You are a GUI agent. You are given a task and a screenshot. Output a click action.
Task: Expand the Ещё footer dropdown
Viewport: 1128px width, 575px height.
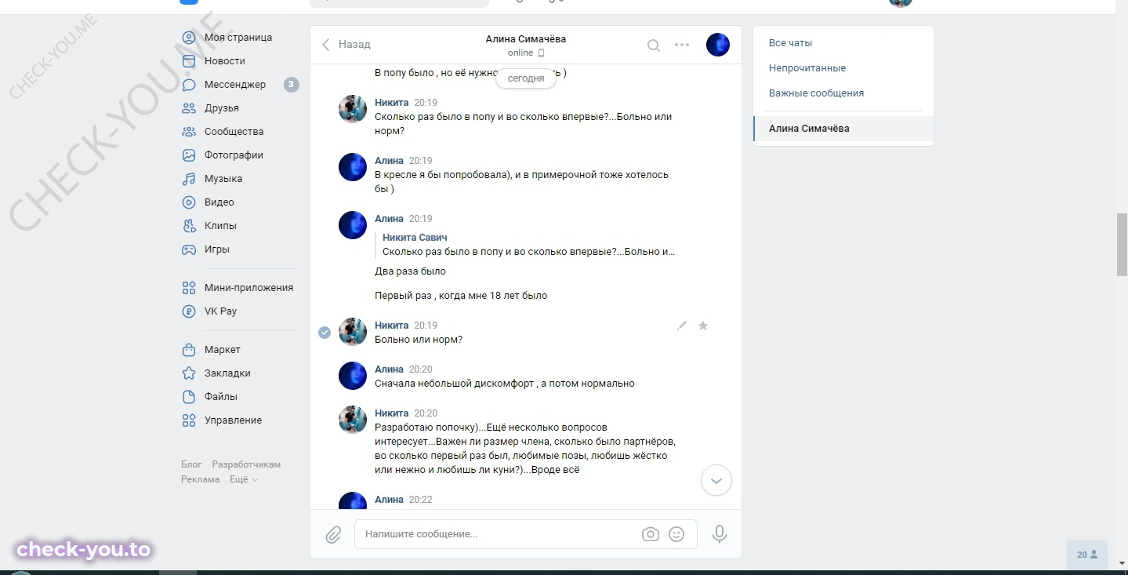point(244,479)
